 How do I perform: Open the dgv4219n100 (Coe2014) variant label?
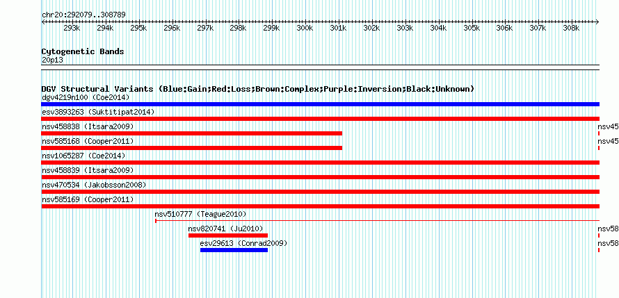click(x=86, y=97)
